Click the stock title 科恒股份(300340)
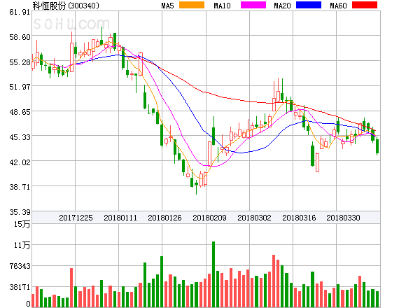The width and height of the screenshot is (420, 308). pos(66,6)
